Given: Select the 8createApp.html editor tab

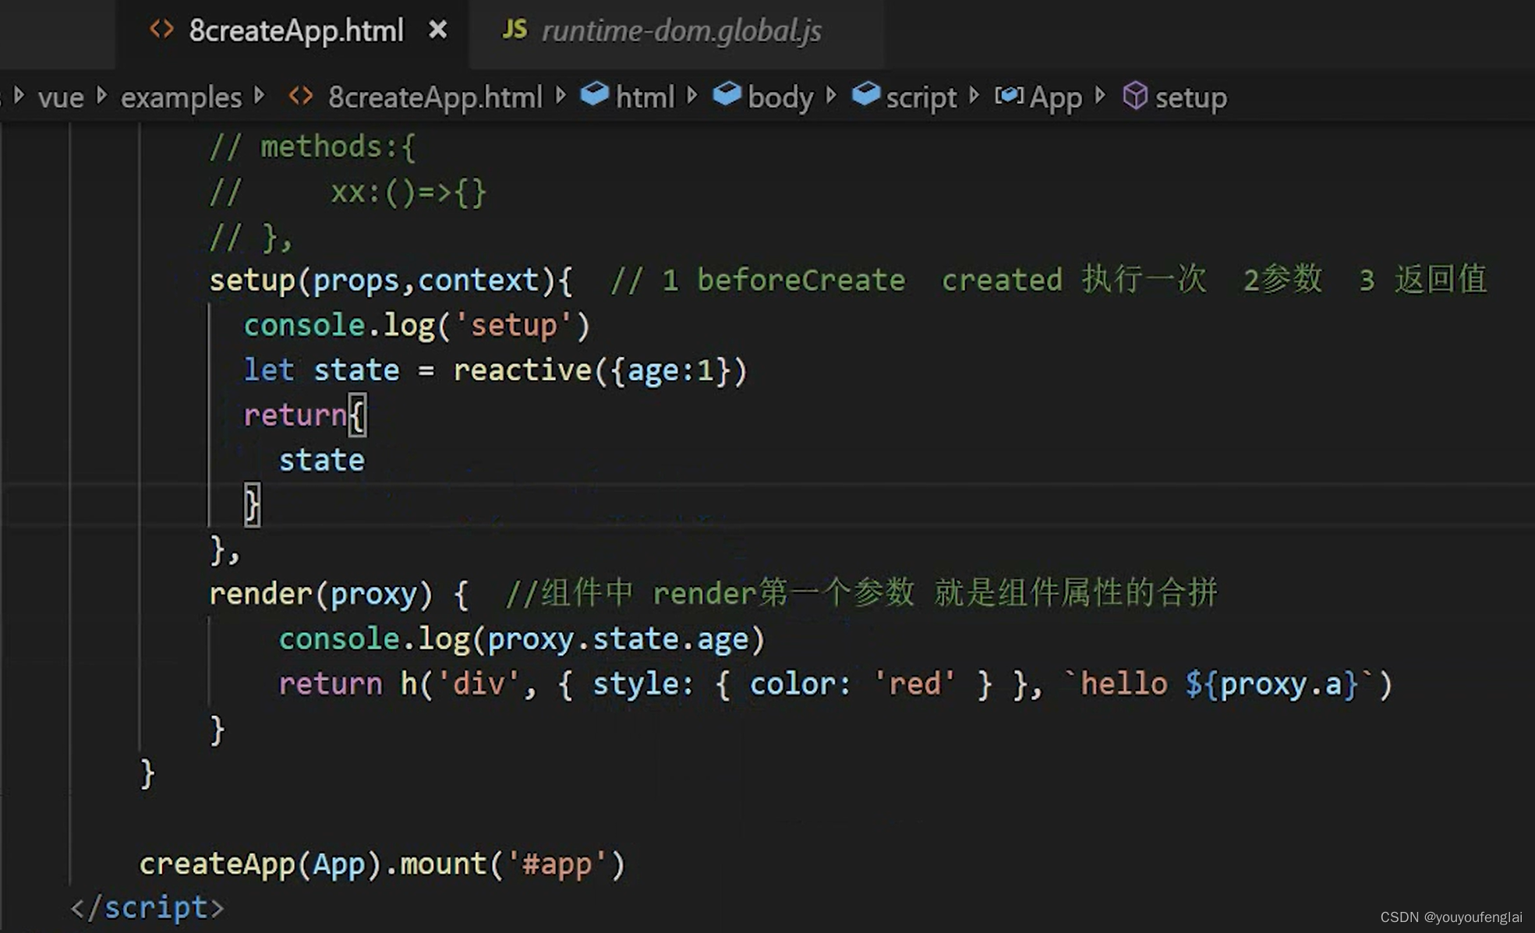Looking at the screenshot, I should [296, 31].
